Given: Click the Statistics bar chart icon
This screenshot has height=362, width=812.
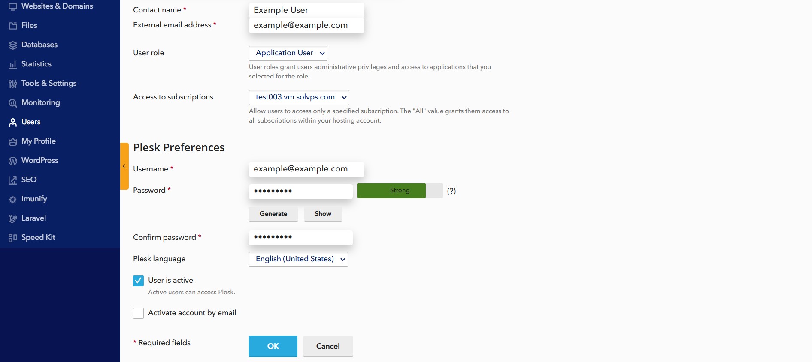Looking at the screenshot, I should [13, 64].
